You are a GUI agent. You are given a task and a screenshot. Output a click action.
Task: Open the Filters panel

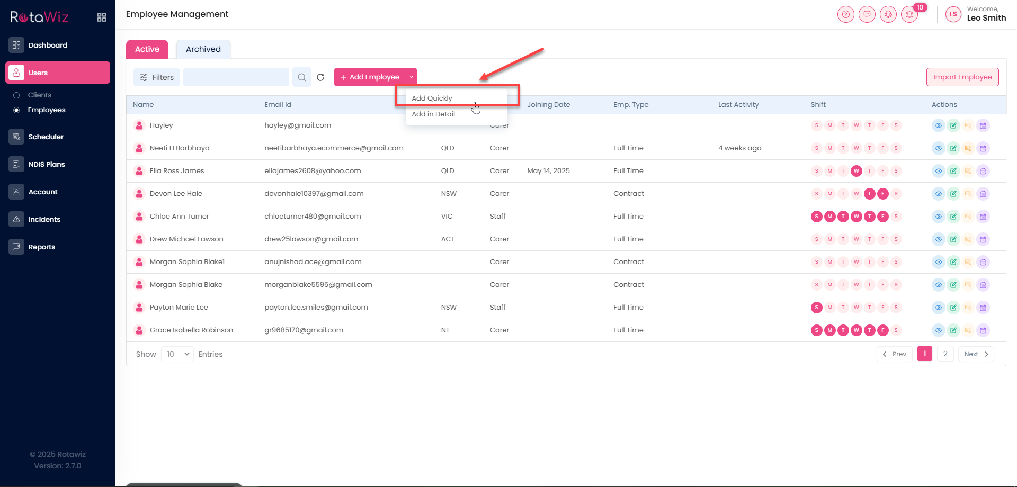pyautogui.click(x=157, y=77)
